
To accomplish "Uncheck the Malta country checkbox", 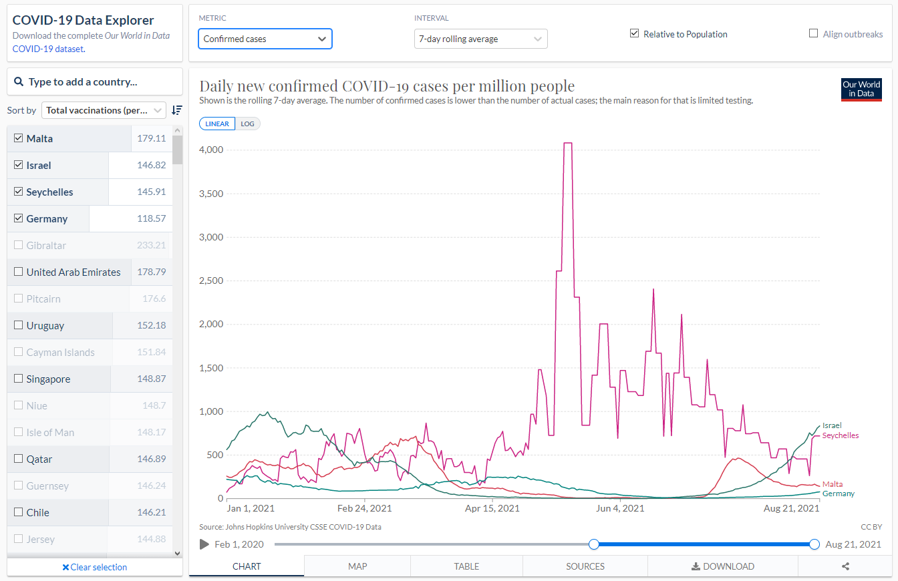I will pos(19,138).
